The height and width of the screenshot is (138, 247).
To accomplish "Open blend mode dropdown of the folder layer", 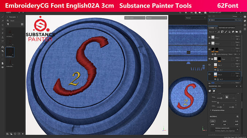I will click(237, 58).
